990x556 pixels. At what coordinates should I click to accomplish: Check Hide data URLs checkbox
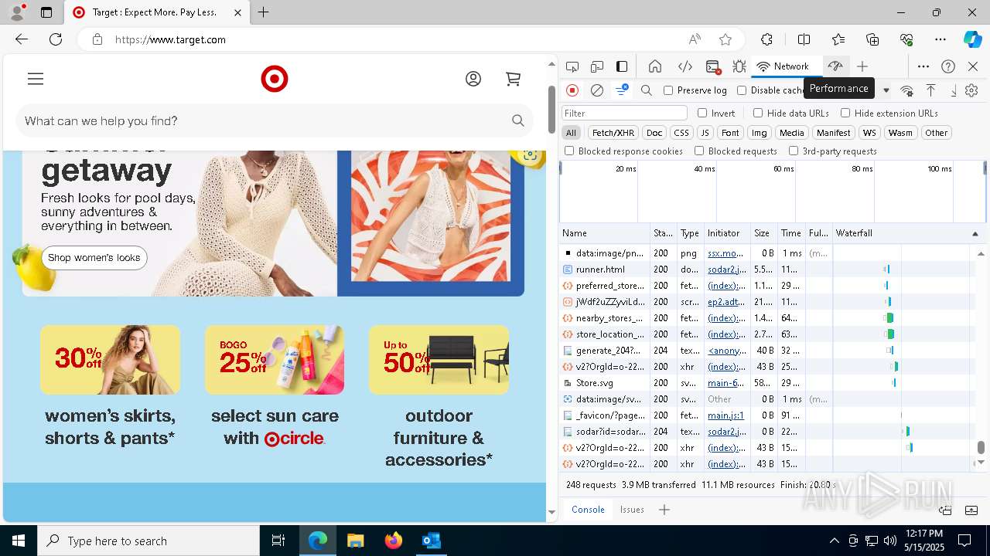pos(758,113)
